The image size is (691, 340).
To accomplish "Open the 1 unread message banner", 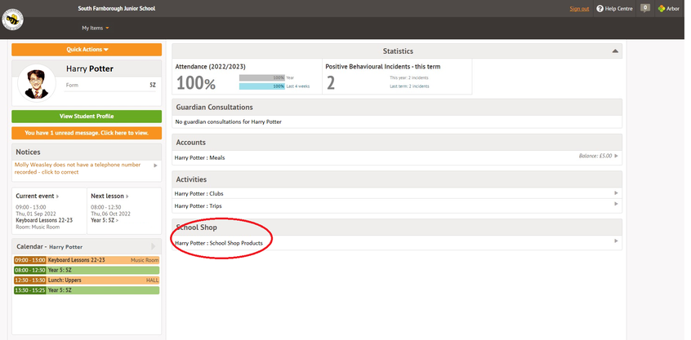I will tap(87, 133).
